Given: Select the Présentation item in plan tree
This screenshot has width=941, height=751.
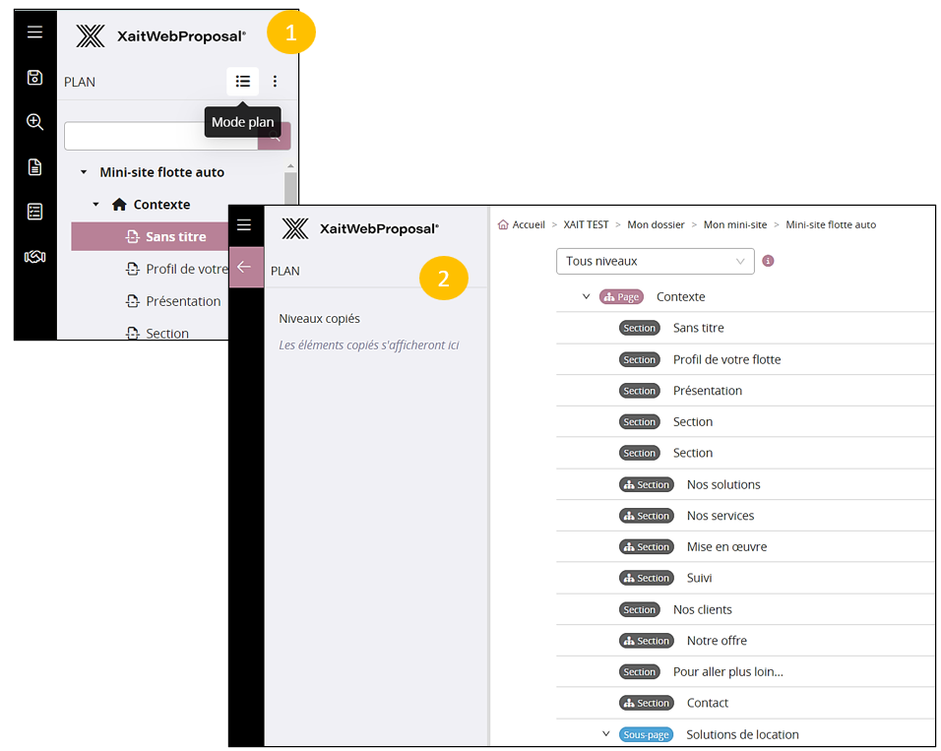Looking at the screenshot, I should pyautogui.click(x=183, y=301).
